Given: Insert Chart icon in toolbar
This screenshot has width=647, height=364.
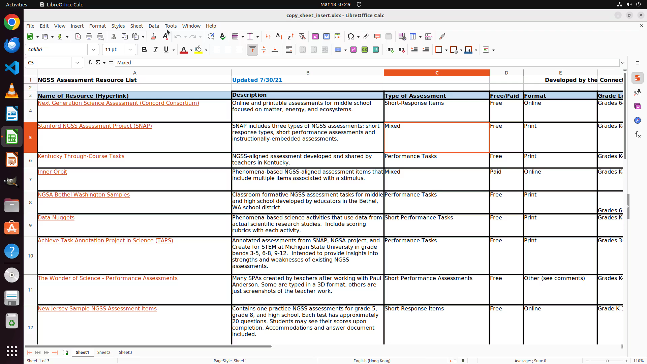Looking at the screenshot, I should click(327, 36).
